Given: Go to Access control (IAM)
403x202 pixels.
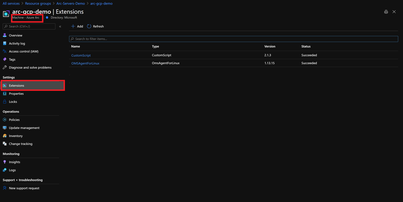Looking at the screenshot, I should tap(24, 51).
